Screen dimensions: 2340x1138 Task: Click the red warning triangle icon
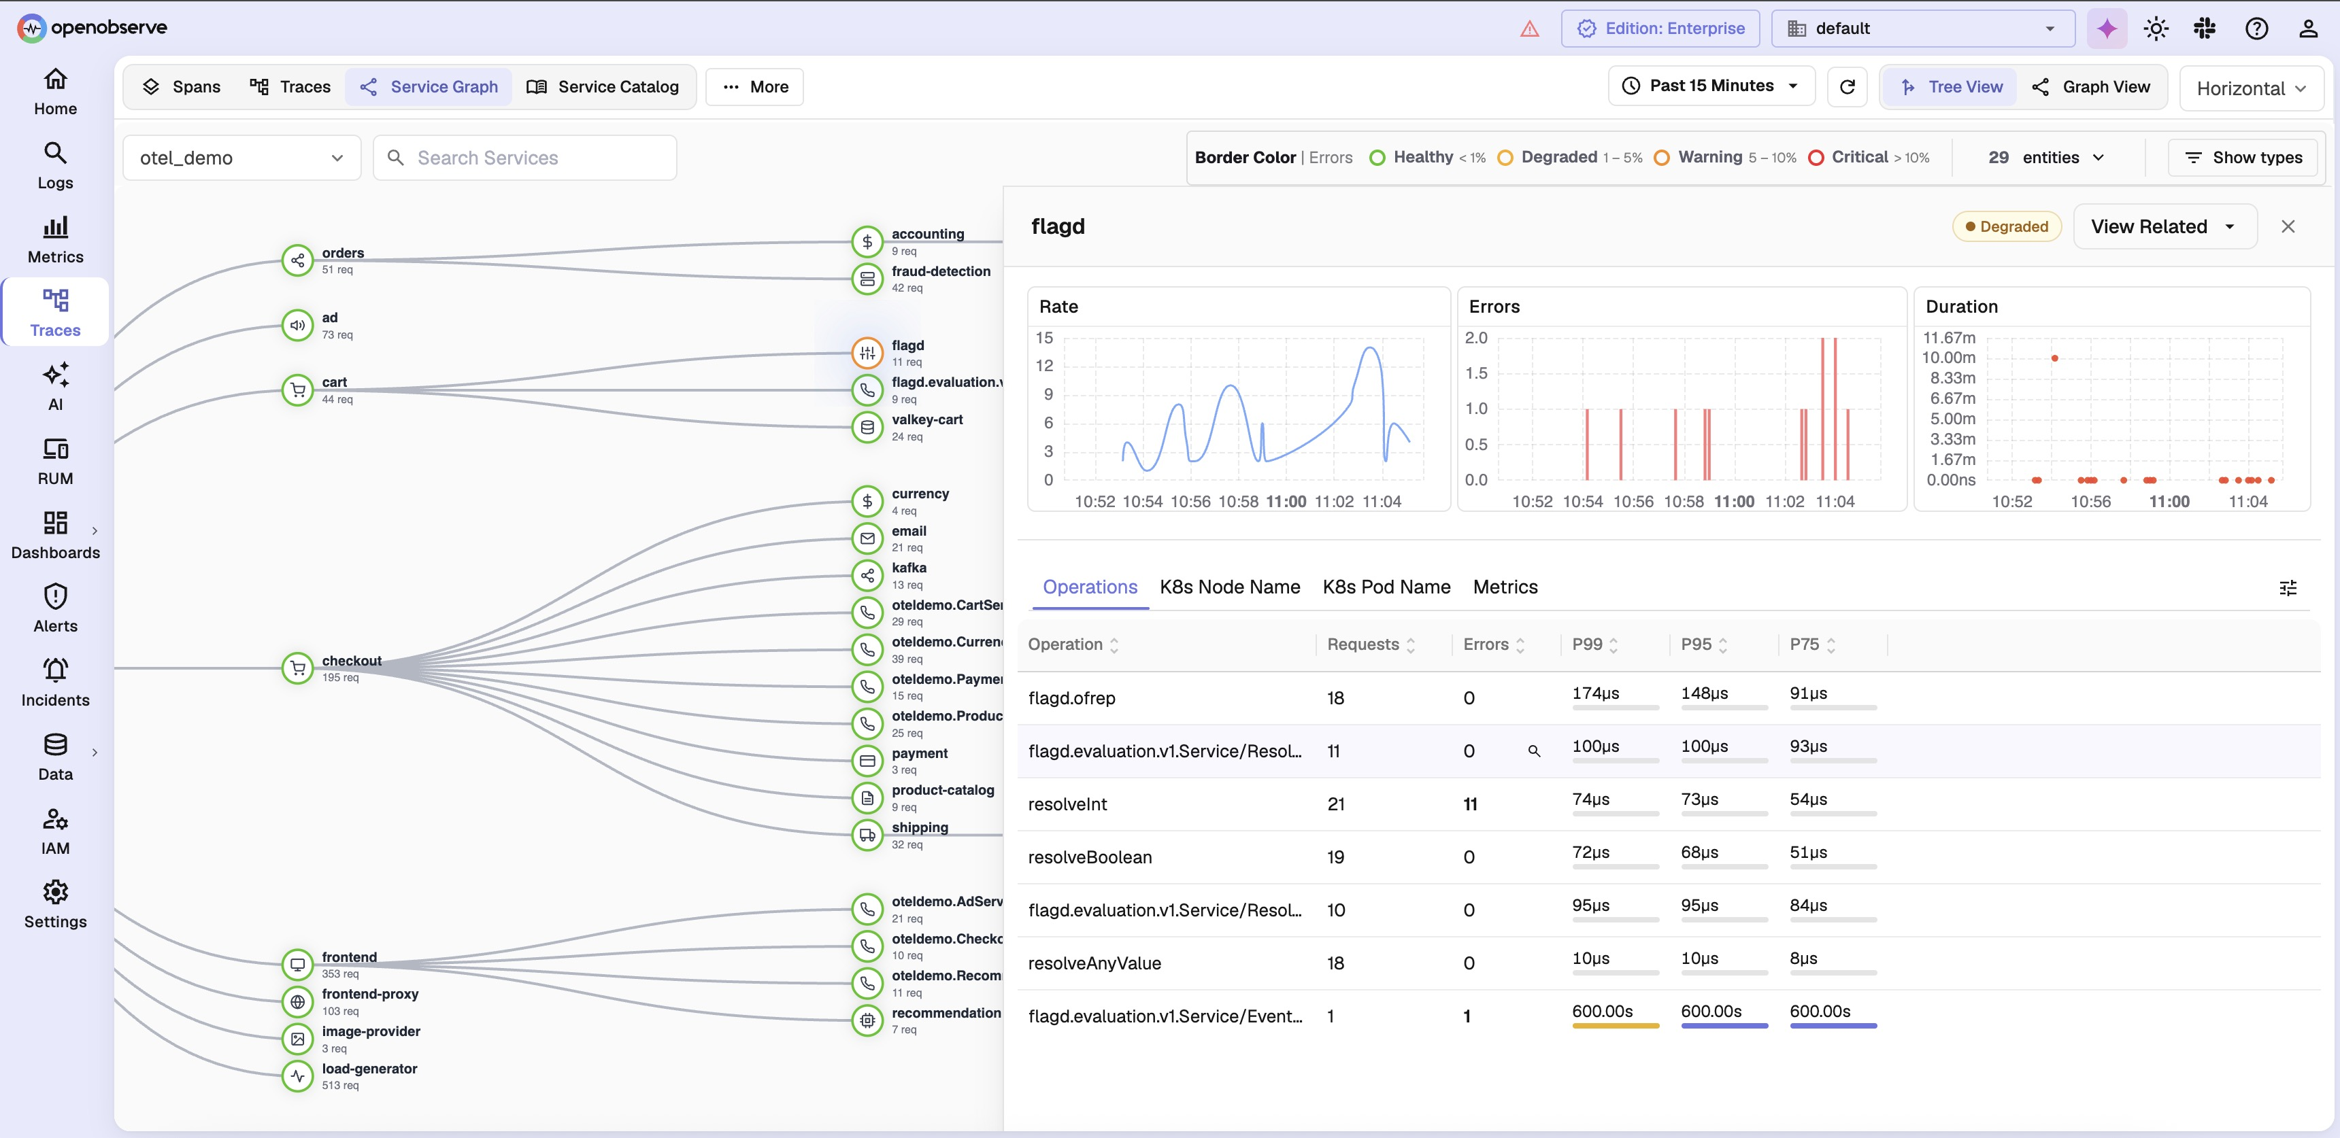1530,29
